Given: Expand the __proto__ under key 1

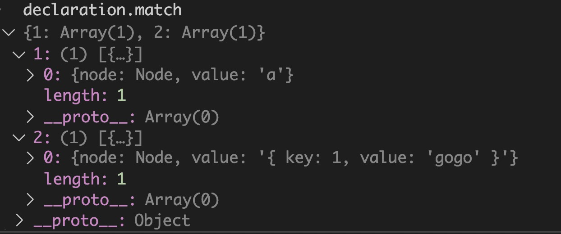Looking at the screenshot, I should tap(30, 117).
